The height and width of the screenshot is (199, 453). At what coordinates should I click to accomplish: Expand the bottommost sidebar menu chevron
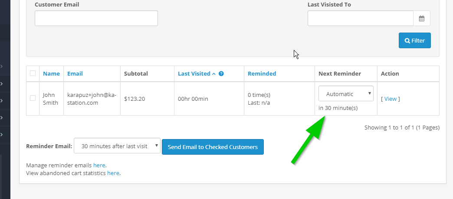[x=2, y=134]
